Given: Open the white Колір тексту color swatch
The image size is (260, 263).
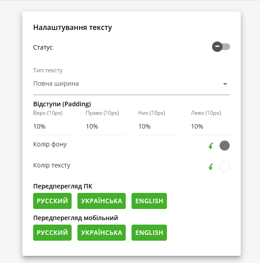Looking at the screenshot, I should (x=225, y=167).
